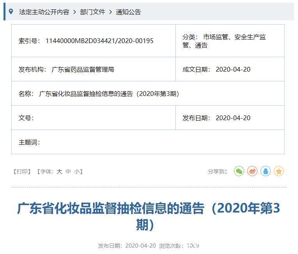Click the 发布日期 table value 2020-04-20
Screen dimensions: 298x254
[x=233, y=118]
